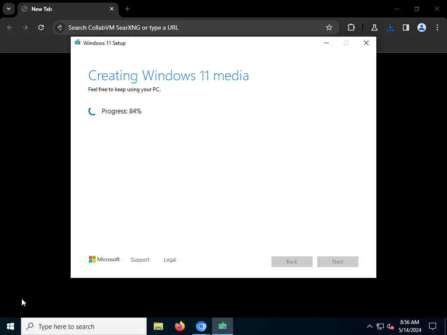The image size is (447, 335).
Task: Click the Next button in Setup
Action: [338, 262]
